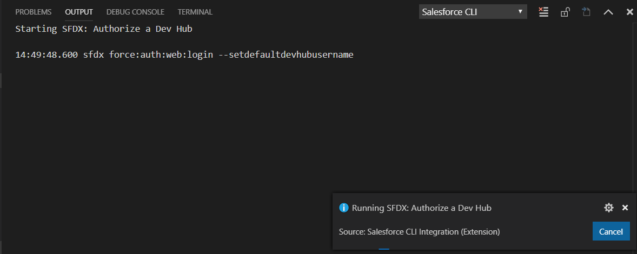
Task: Open the notification gear settings
Action: coord(609,208)
